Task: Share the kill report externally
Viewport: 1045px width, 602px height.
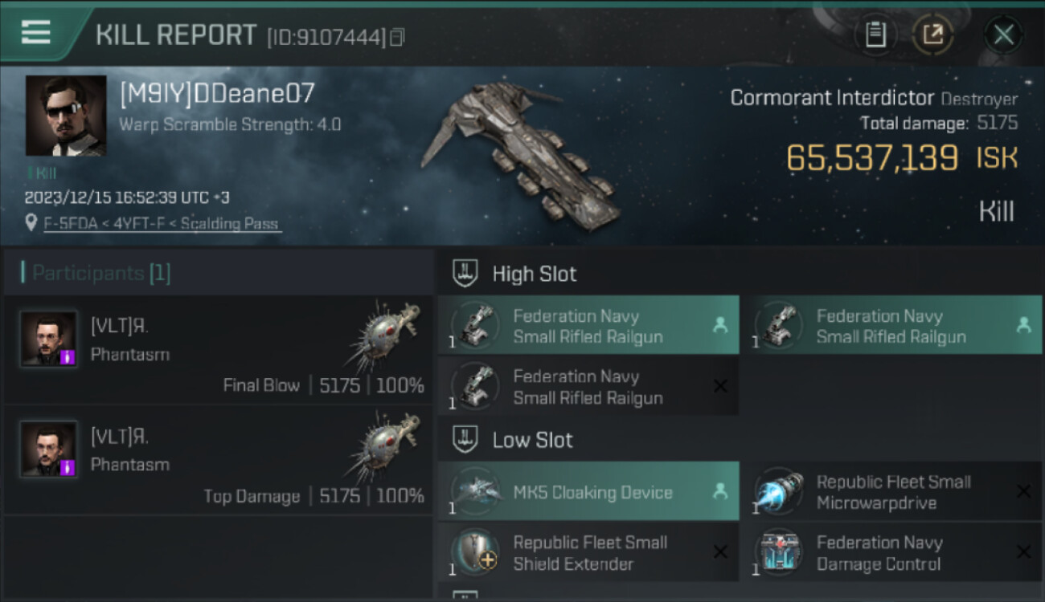Action: 932,35
